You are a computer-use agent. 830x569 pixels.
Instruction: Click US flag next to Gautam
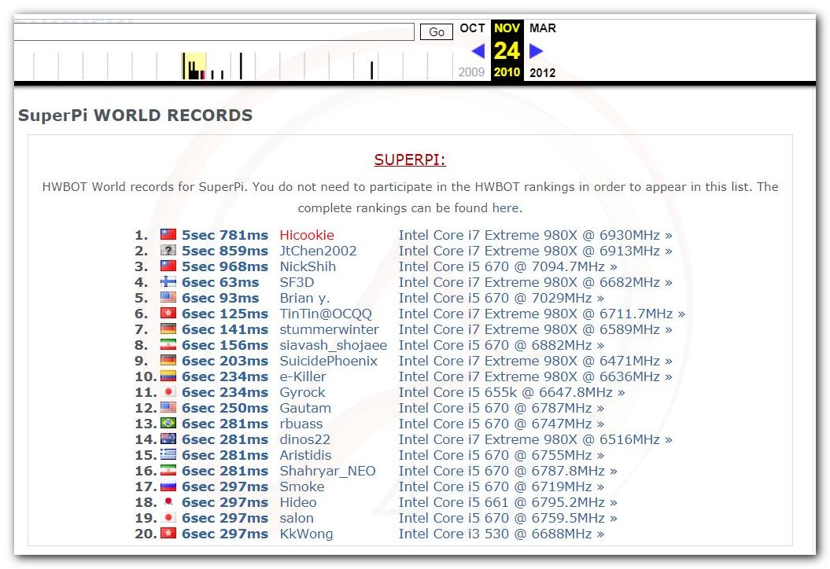168,407
